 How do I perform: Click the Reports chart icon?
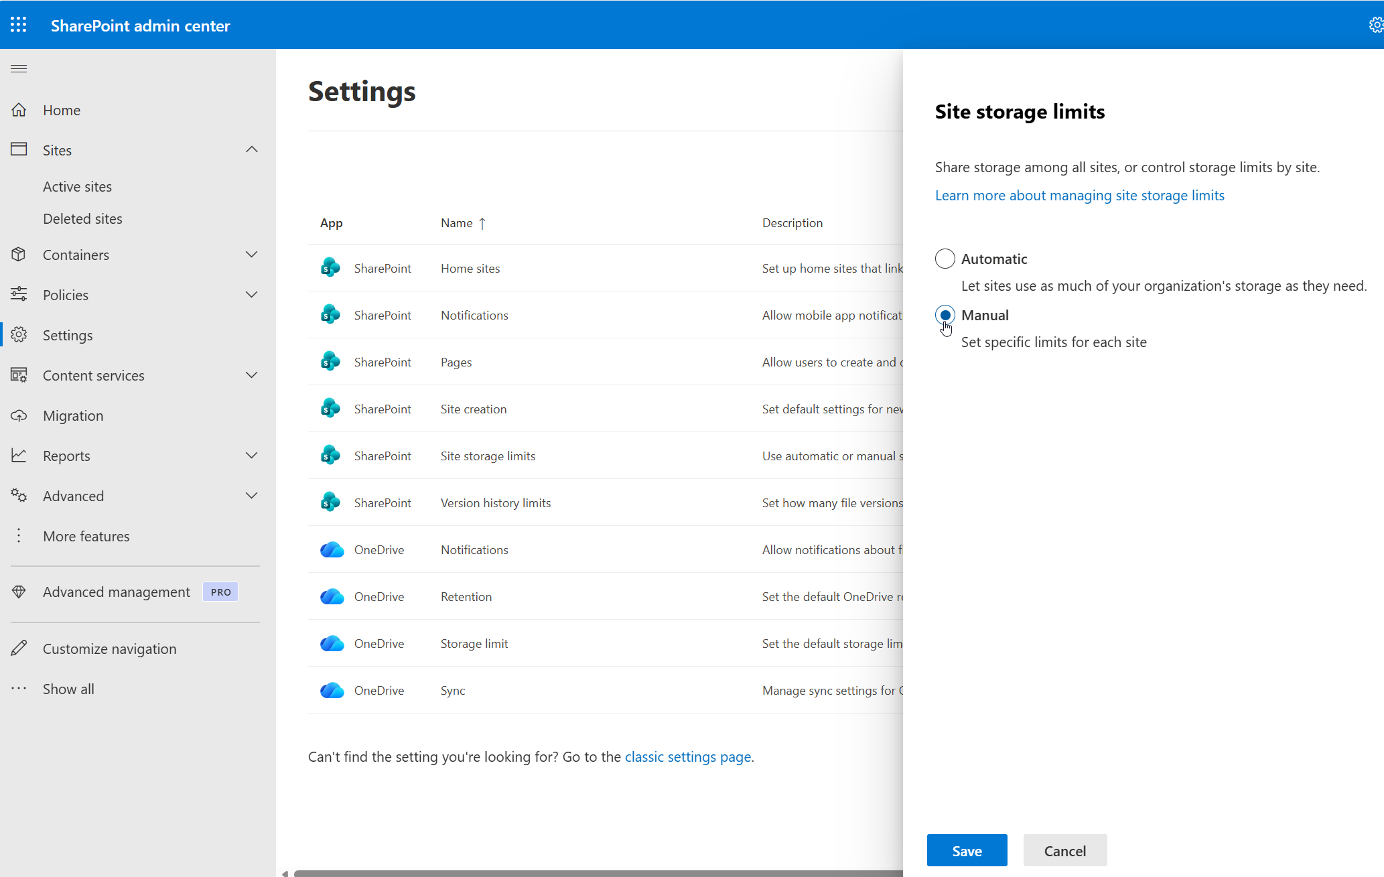(x=19, y=456)
